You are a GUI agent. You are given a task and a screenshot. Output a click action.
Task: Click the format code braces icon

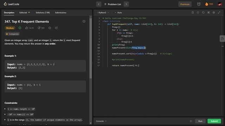coord(198,13)
